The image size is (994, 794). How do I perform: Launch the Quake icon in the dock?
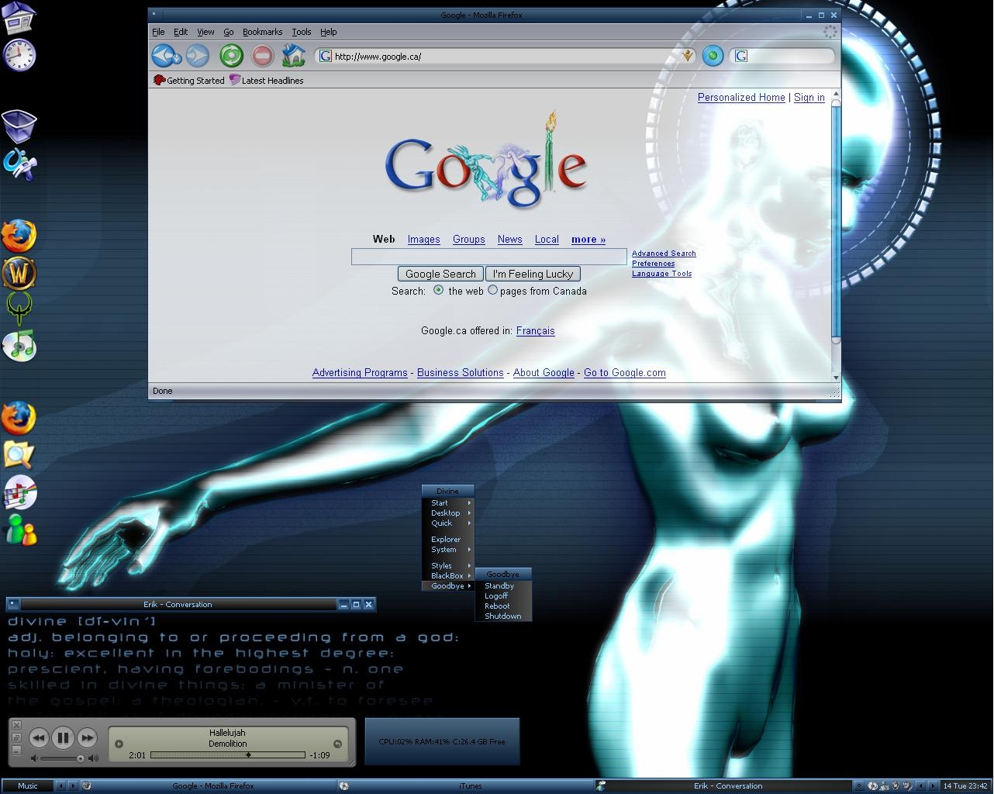point(19,309)
